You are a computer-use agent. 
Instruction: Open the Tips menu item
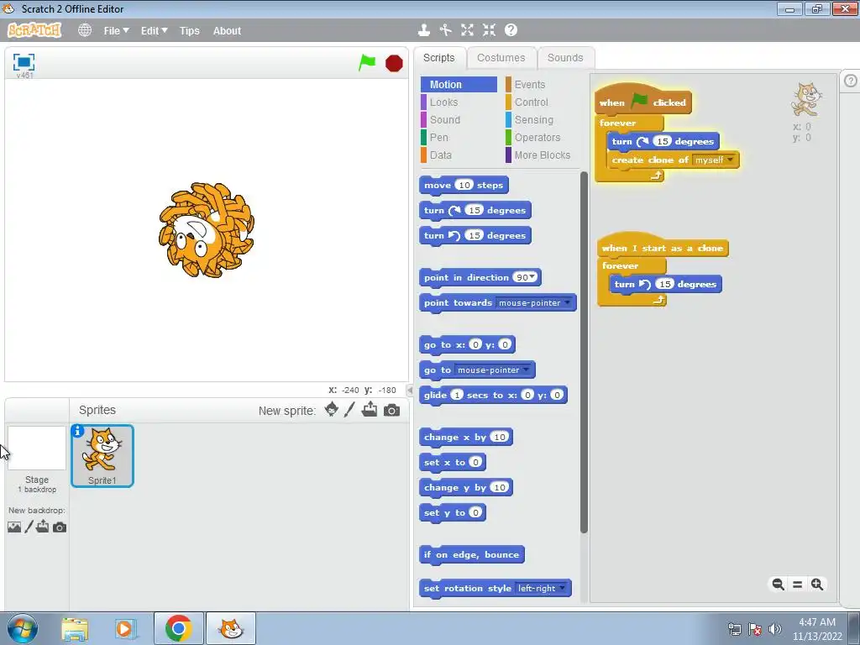189,31
